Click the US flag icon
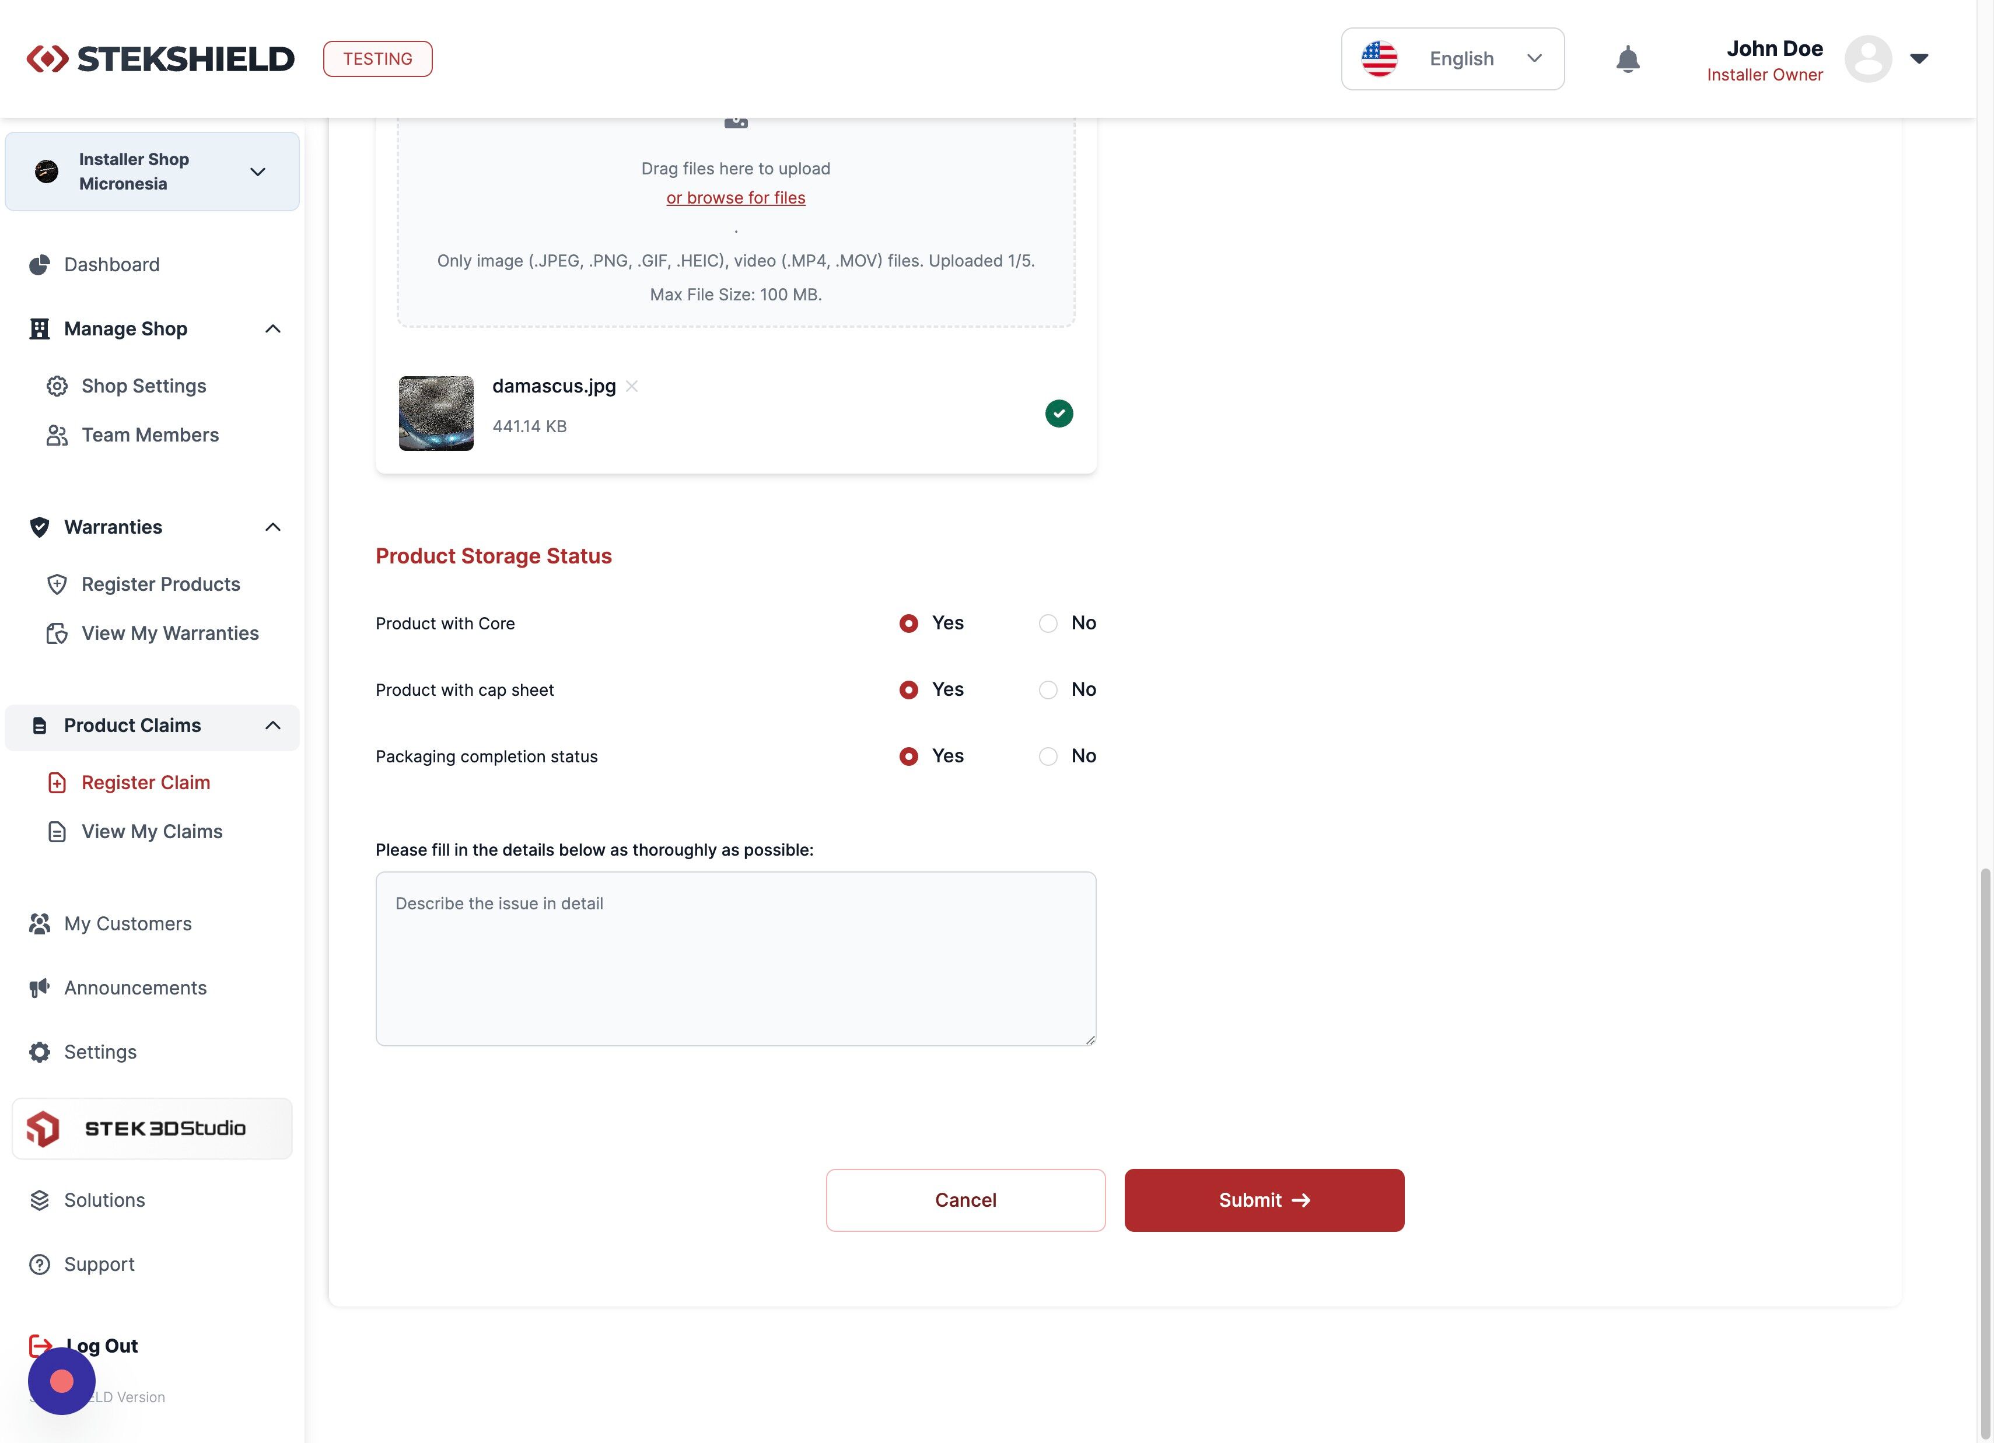Image resolution: width=1994 pixels, height=1443 pixels. (1379, 59)
